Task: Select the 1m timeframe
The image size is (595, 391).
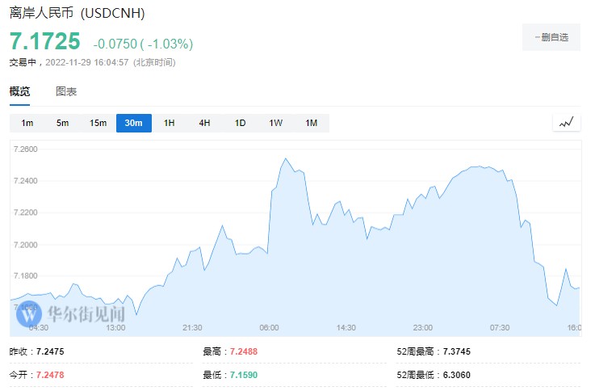Action: pos(27,123)
